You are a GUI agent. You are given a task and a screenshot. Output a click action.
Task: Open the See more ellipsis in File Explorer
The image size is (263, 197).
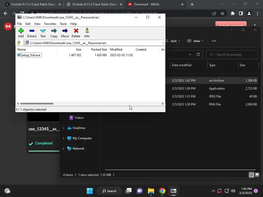(x=214, y=41)
